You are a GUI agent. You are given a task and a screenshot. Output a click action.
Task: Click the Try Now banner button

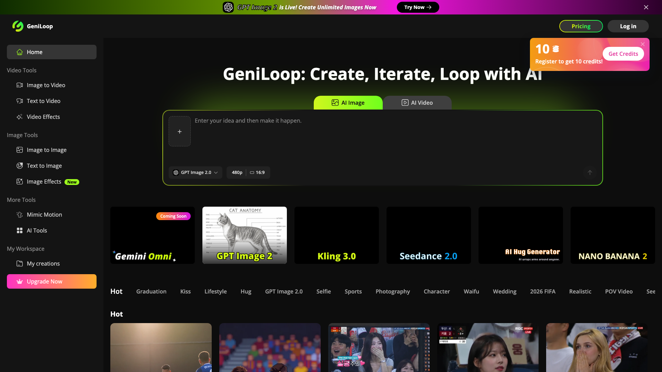tap(418, 7)
